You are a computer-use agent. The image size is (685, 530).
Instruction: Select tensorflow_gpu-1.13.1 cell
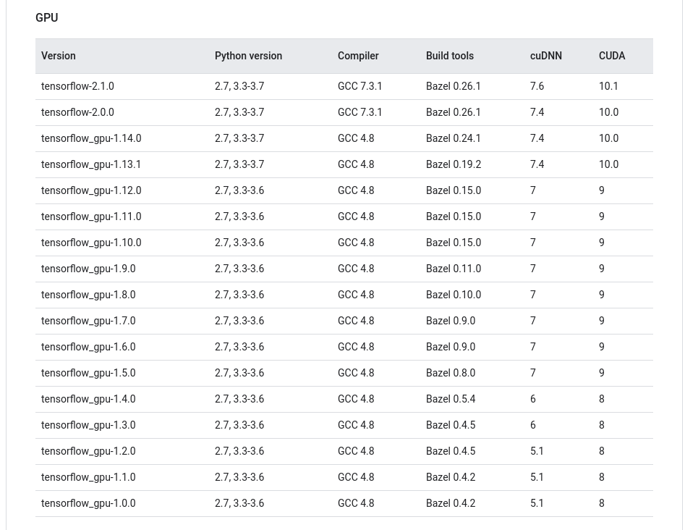(x=91, y=164)
